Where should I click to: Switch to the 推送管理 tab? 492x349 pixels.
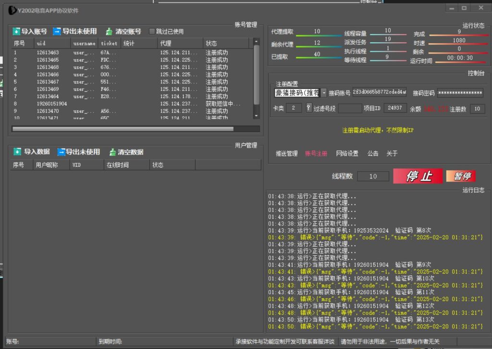point(286,154)
